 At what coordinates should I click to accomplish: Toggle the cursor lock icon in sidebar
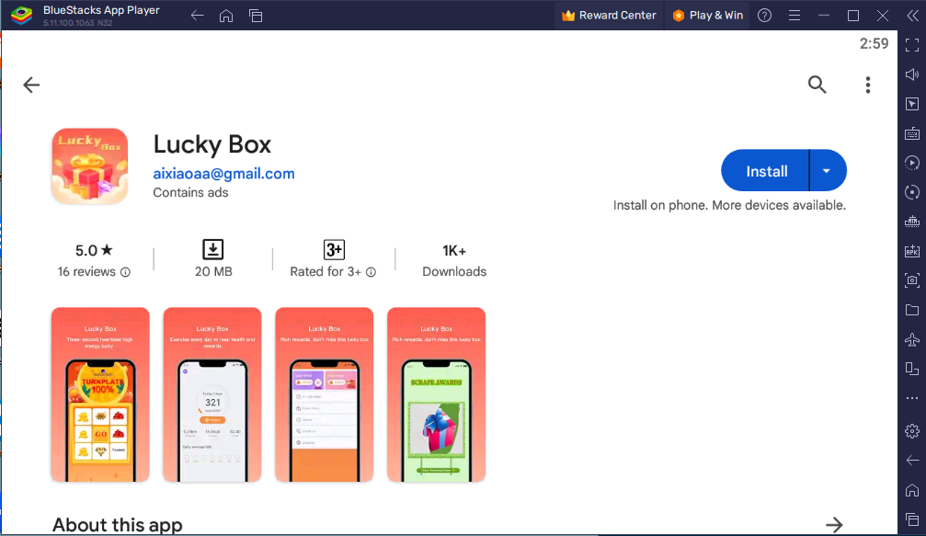[x=912, y=104]
